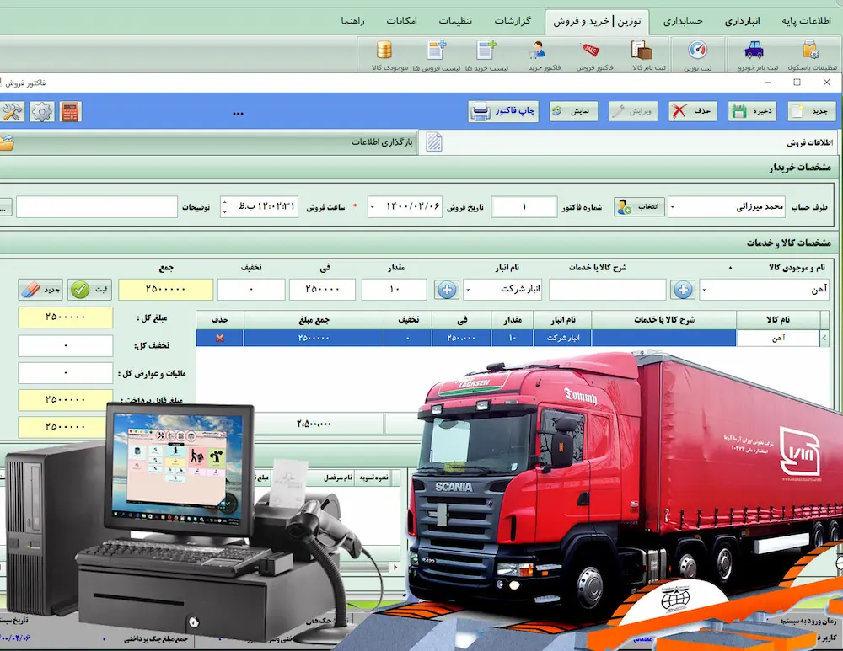Screen dimensions: 843x651
Task: Open the اطلاعات پایه menu tab
Action: point(806,21)
